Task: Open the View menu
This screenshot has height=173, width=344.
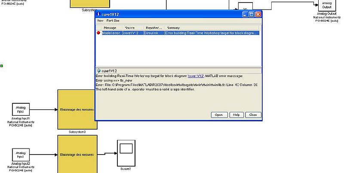Action: coord(100,21)
